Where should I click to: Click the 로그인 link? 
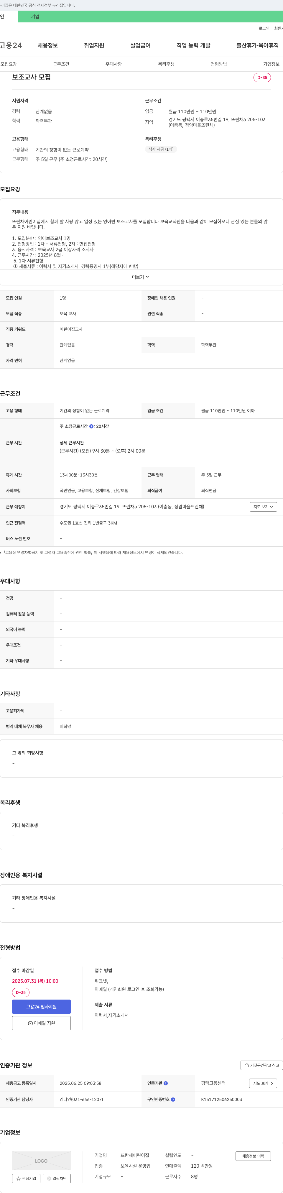(264, 28)
